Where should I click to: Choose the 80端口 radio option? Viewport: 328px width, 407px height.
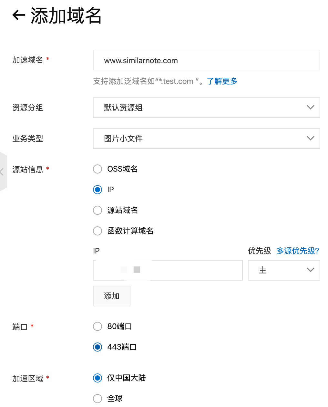point(97,326)
